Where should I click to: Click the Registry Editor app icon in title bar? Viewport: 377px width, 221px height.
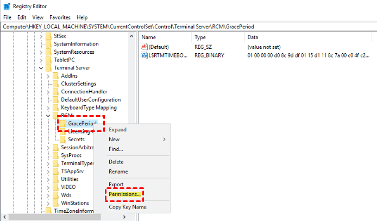click(x=6, y=7)
